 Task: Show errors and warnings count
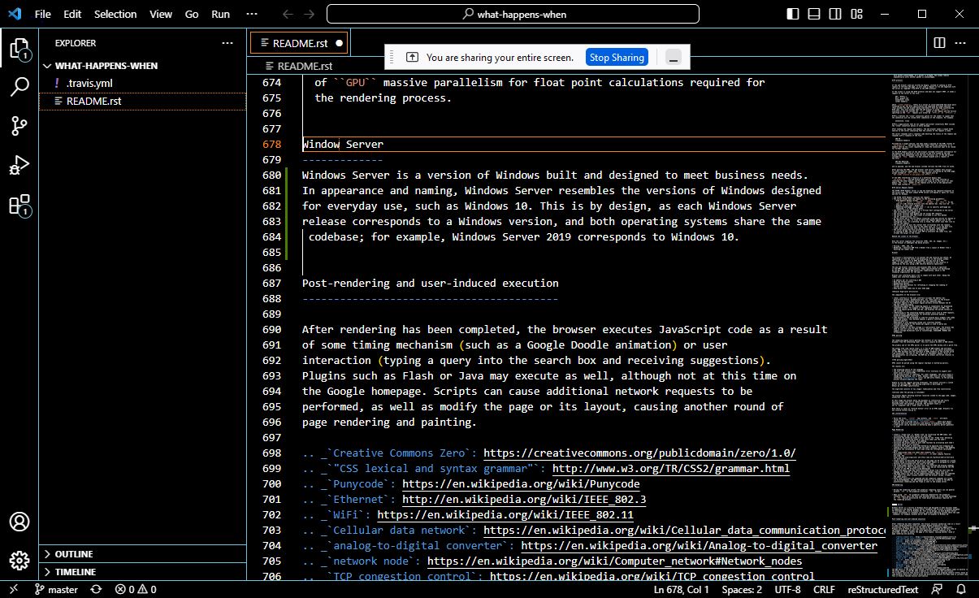[136, 590]
